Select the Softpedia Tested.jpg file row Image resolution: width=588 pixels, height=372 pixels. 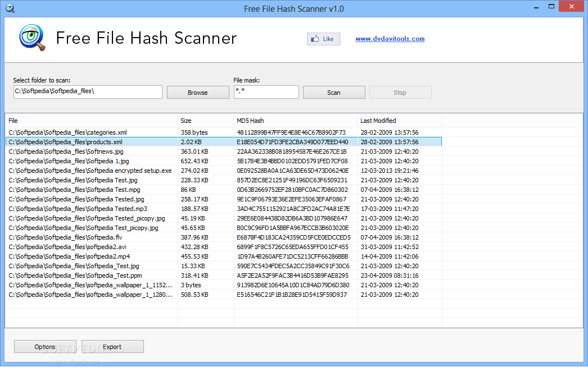click(x=224, y=199)
